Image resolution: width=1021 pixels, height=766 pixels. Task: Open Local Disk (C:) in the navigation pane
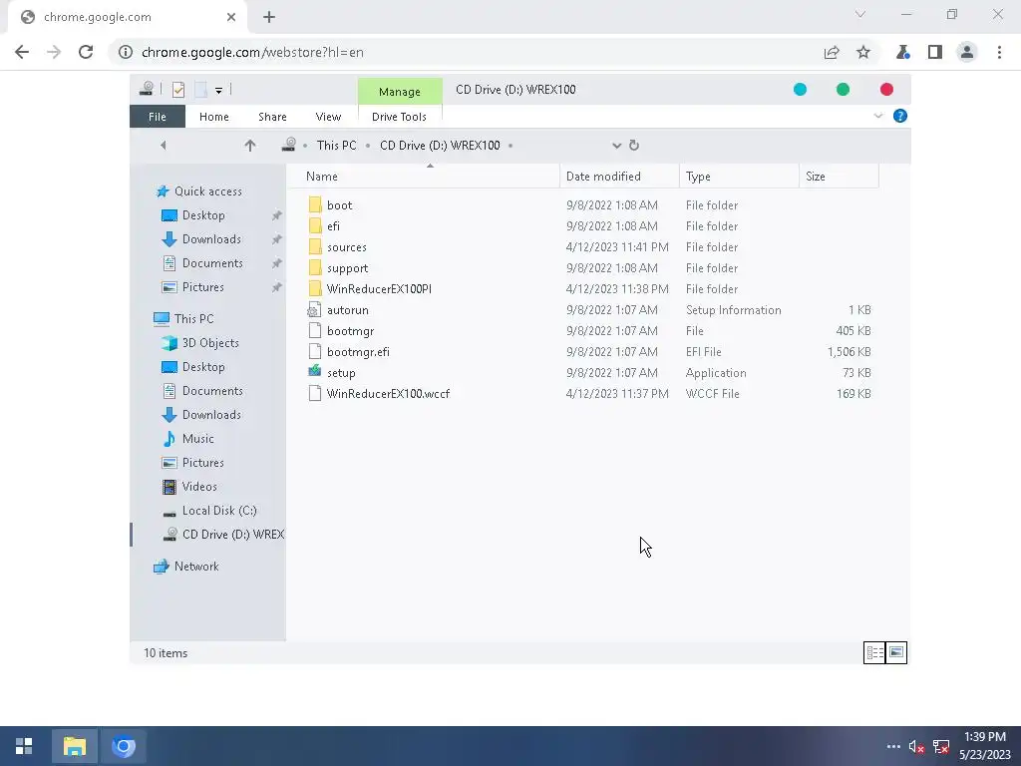(209, 511)
